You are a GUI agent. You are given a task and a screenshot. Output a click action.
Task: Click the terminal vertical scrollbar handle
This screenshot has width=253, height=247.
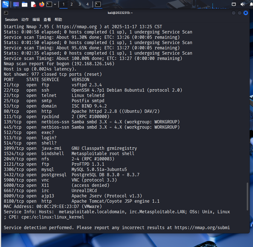coord(247,196)
